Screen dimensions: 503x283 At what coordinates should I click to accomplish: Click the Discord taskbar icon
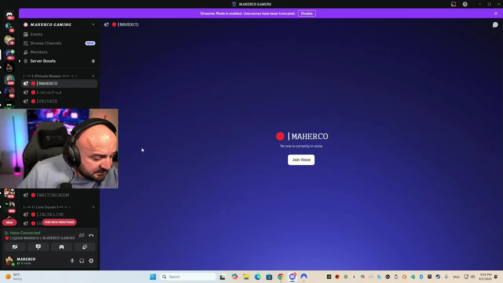(x=292, y=277)
